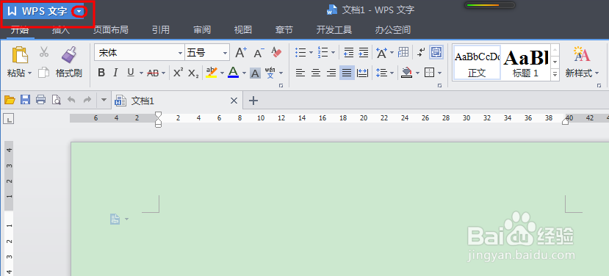Open print preview icon
This screenshot has height=276, width=609.
[x=57, y=100]
